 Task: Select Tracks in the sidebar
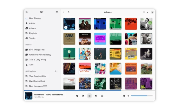tap(42, 38)
